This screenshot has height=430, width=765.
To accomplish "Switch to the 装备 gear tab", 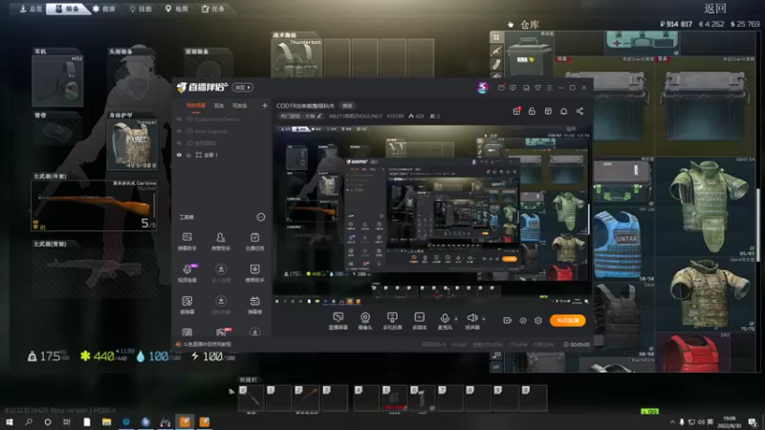I will point(67,9).
